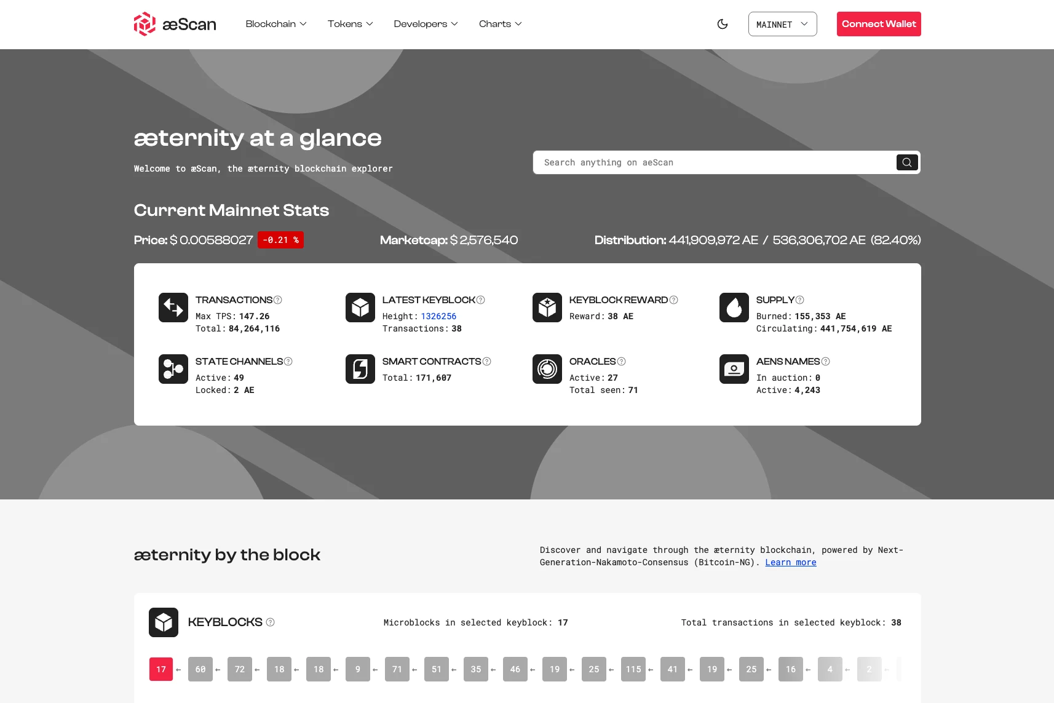1054x703 pixels.
Task: Click the State Channels icon
Action: 173,369
